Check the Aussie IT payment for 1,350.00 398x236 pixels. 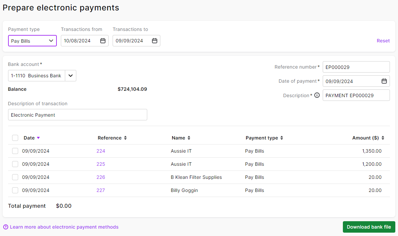point(15,151)
